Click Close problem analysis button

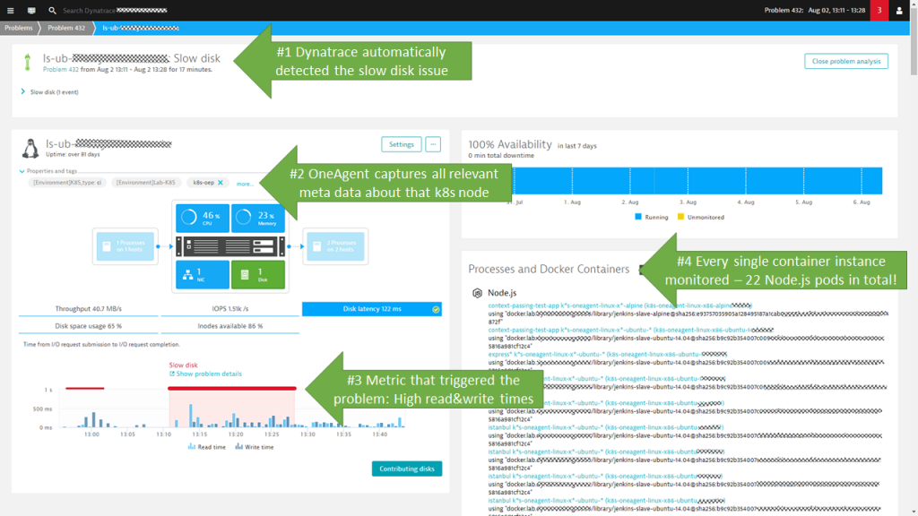[x=846, y=62]
